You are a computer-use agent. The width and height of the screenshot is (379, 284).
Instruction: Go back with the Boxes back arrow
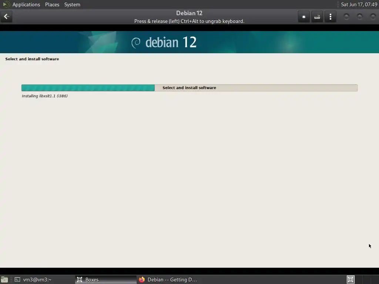point(6,17)
